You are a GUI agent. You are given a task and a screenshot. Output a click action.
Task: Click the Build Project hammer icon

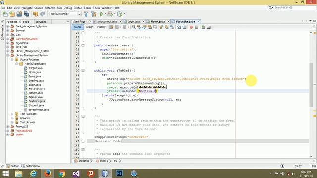tap(86, 14)
